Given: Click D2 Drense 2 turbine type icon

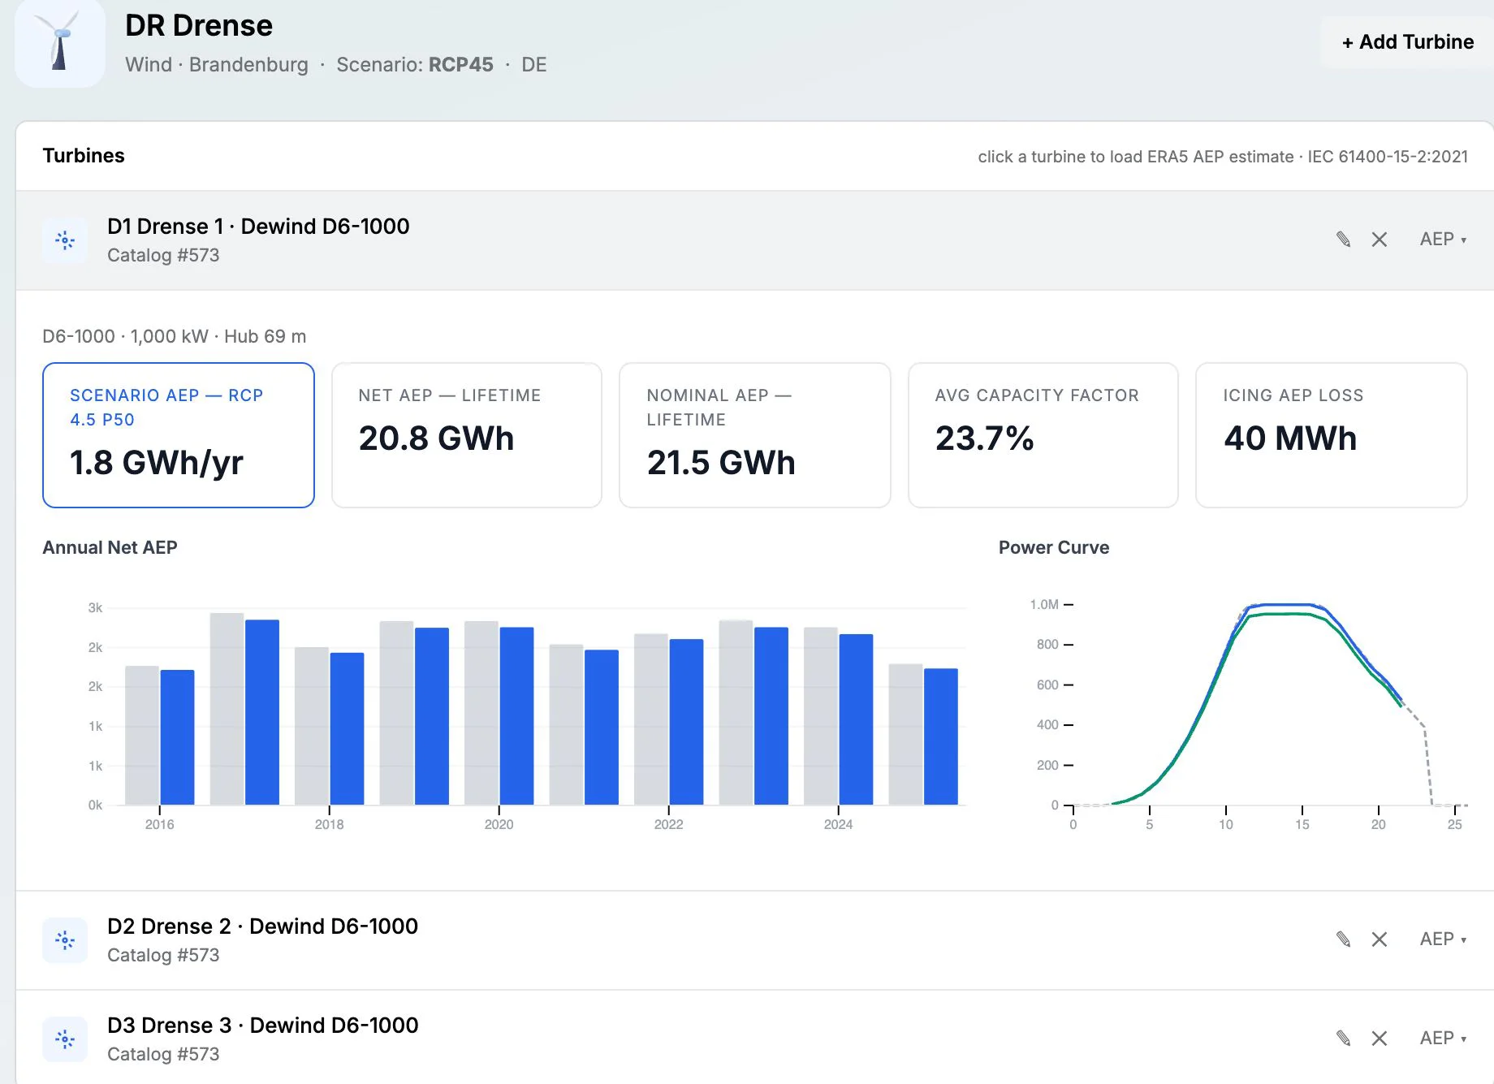Looking at the screenshot, I should pyautogui.click(x=65, y=940).
